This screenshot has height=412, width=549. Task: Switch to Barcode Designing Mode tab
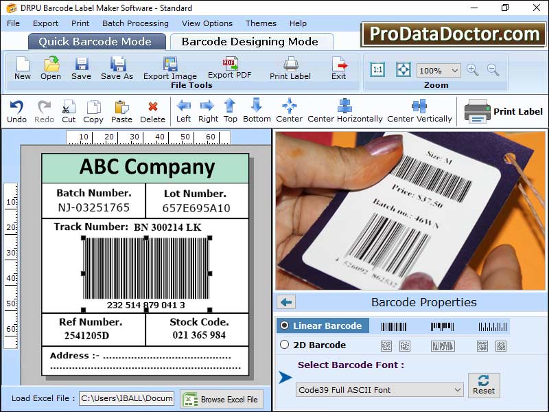pos(250,41)
